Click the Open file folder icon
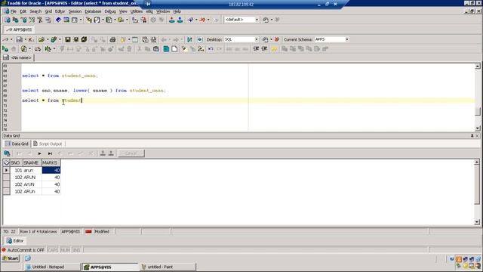 coord(42,39)
